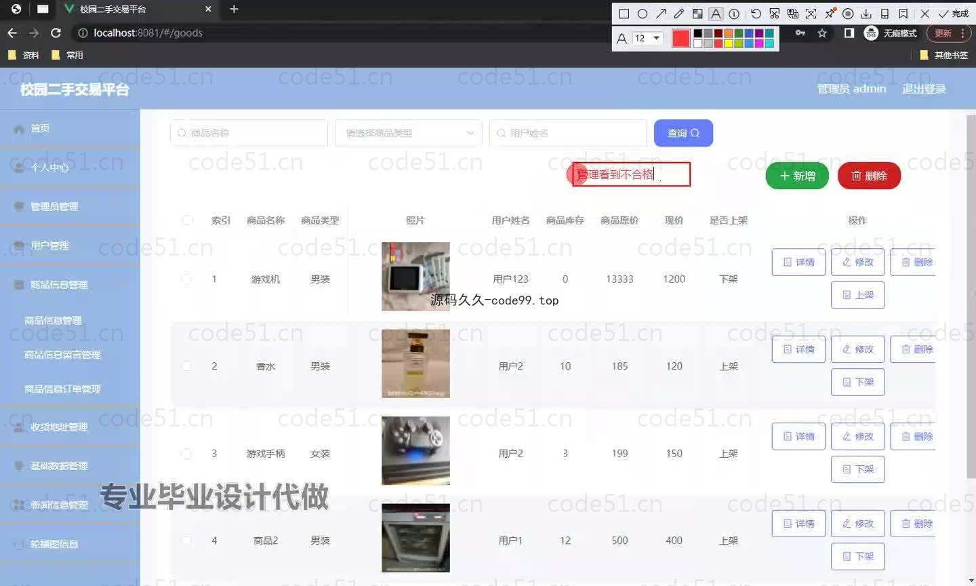Expand 用户管理 in sidebar
This screenshot has width=976, height=586.
point(70,246)
